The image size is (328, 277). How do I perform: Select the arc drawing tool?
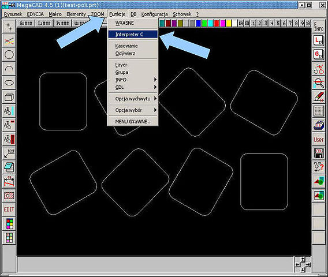9,69
